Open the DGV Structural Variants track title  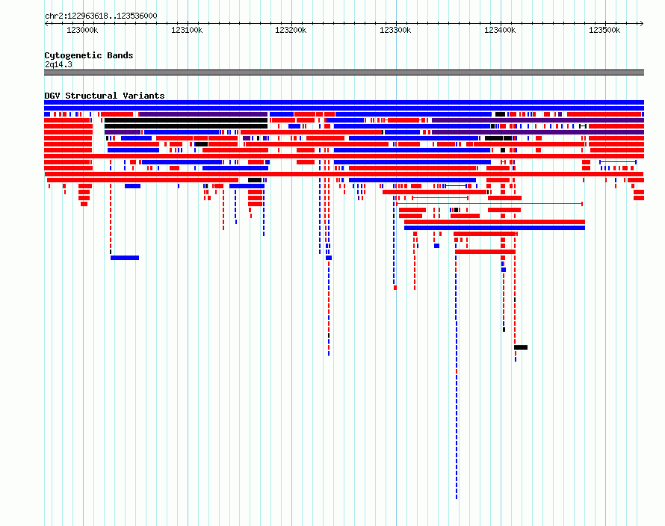(105, 96)
